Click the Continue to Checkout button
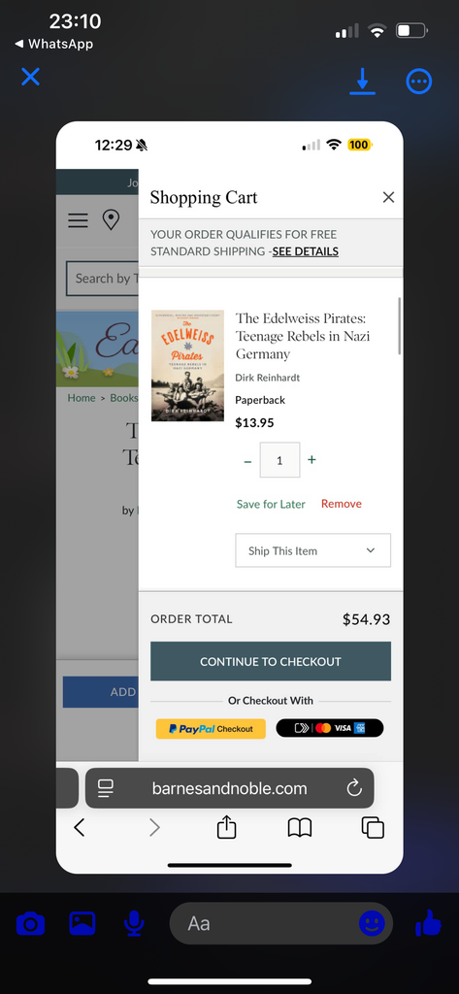Screen dimensions: 459x994 (x=271, y=661)
